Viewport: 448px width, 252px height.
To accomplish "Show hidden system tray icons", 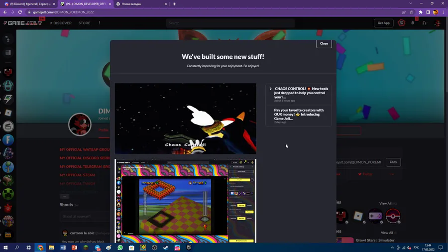I will tap(392, 248).
